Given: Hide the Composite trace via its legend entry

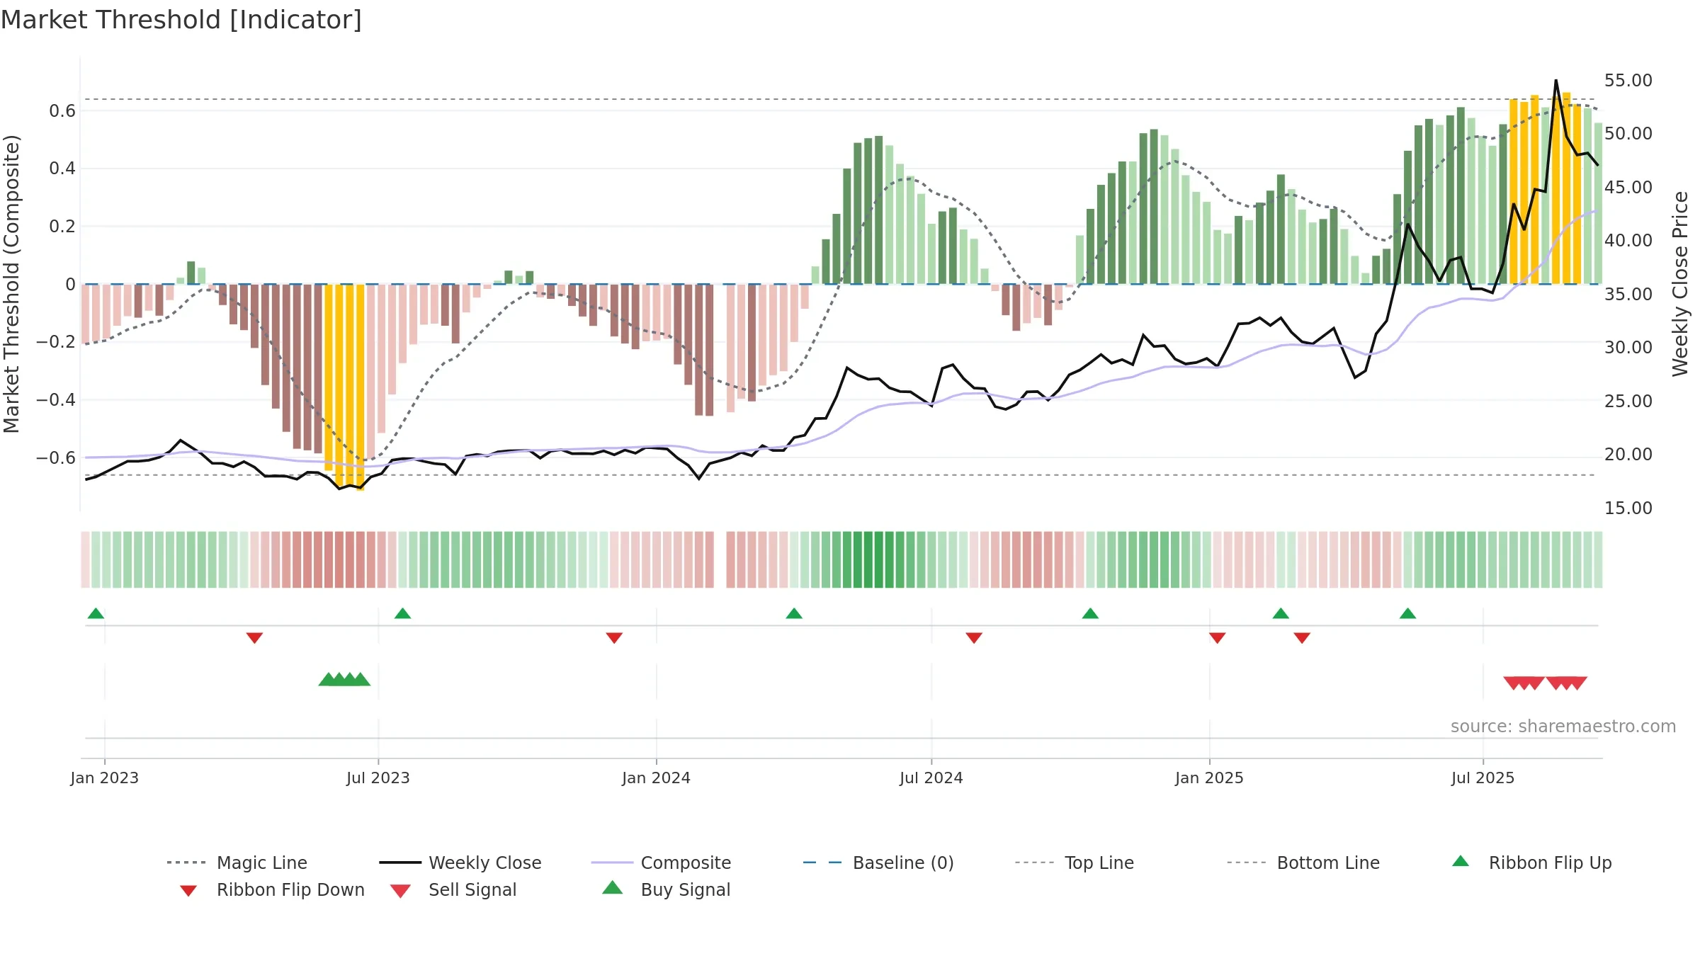Looking at the screenshot, I should coord(661,863).
